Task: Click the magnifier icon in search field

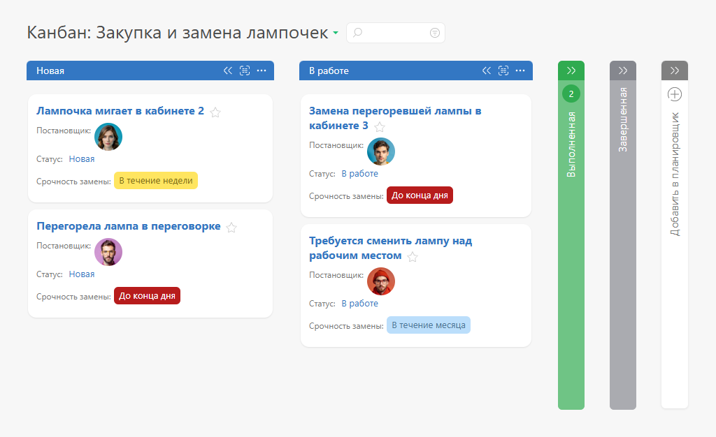Action: pos(357,33)
